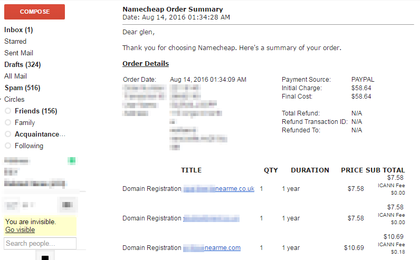The height and width of the screenshot is (260, 420).
Task: Click the second Domain Registration blurred link
Action: click(211, 218)
